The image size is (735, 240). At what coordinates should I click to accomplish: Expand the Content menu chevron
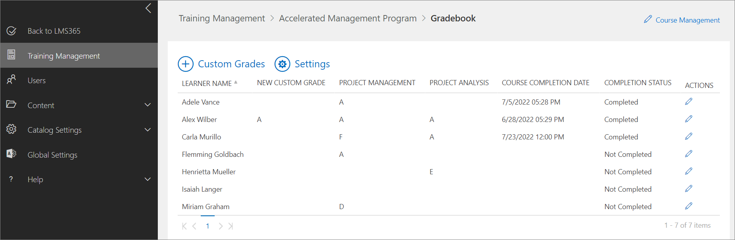pos(147,105)
